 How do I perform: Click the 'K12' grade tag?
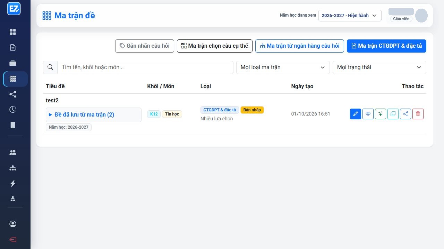point(154,114)
